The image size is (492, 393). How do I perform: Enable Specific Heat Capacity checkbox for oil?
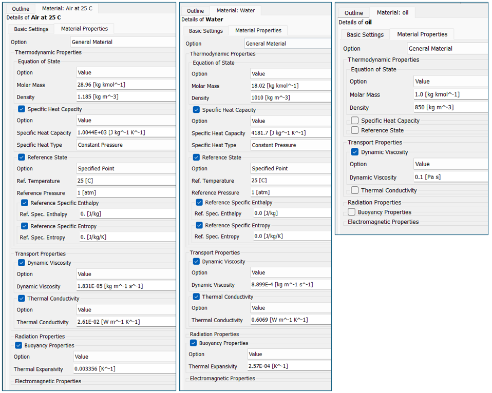(355, 121)
